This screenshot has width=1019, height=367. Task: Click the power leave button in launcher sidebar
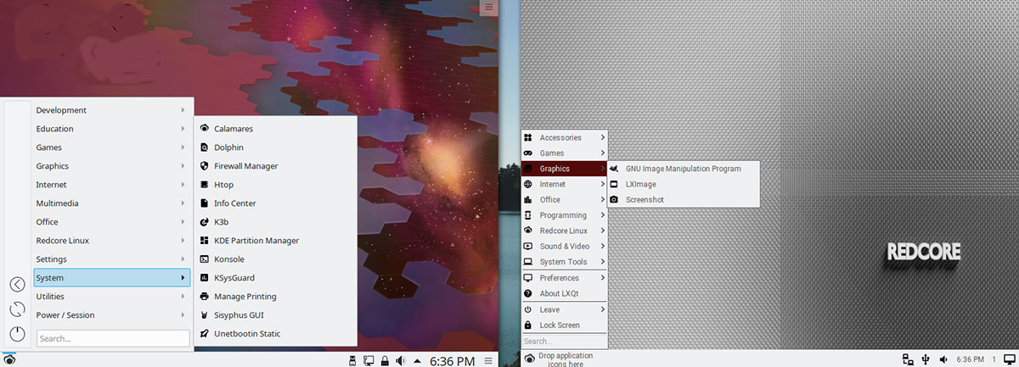tap(17, 333)
